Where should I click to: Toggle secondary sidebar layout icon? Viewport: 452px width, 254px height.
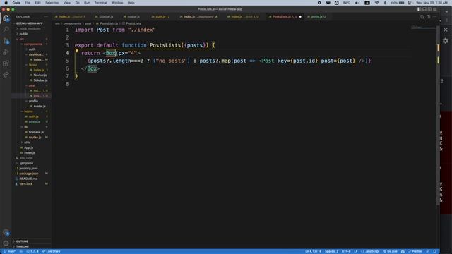click(x=429, y=9)
